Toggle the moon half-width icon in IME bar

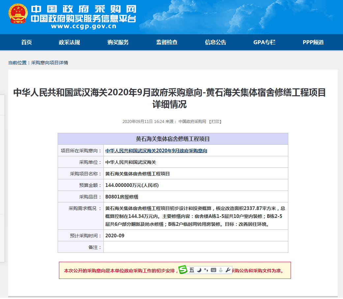point(199,270)
